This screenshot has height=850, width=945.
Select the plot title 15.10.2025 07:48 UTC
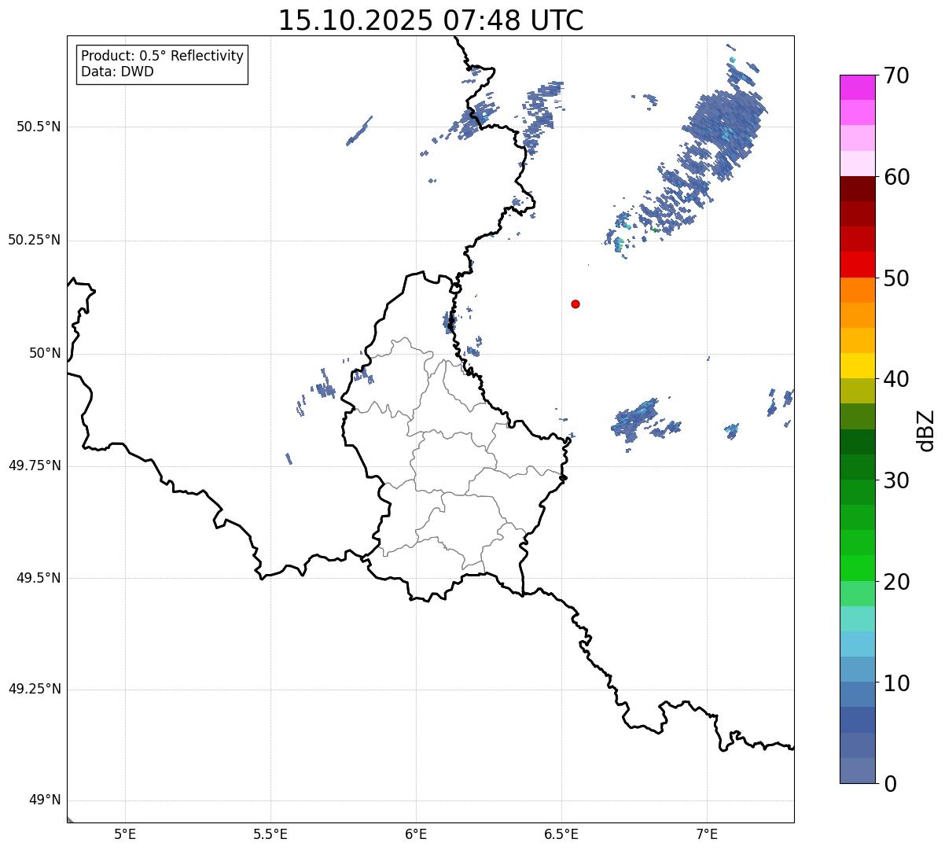(431, 20)
